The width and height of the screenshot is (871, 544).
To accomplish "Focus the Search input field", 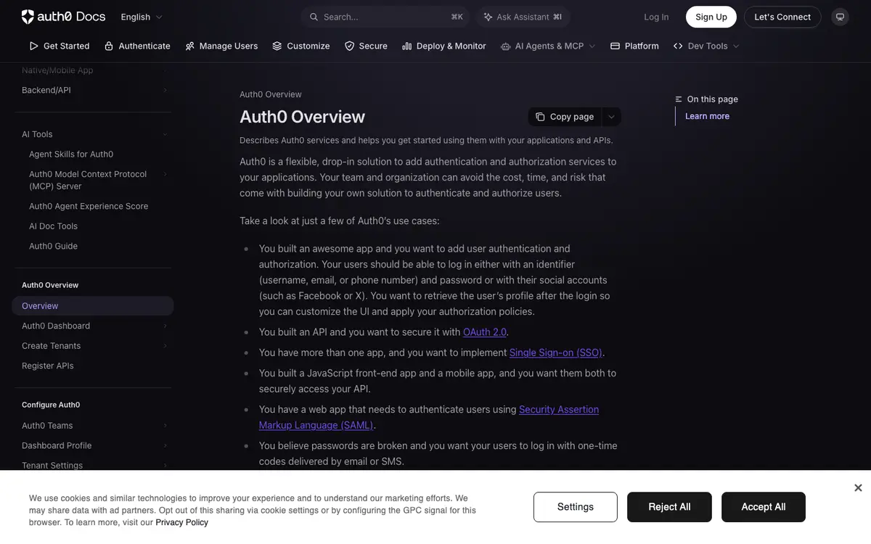I will pos(385,17).
